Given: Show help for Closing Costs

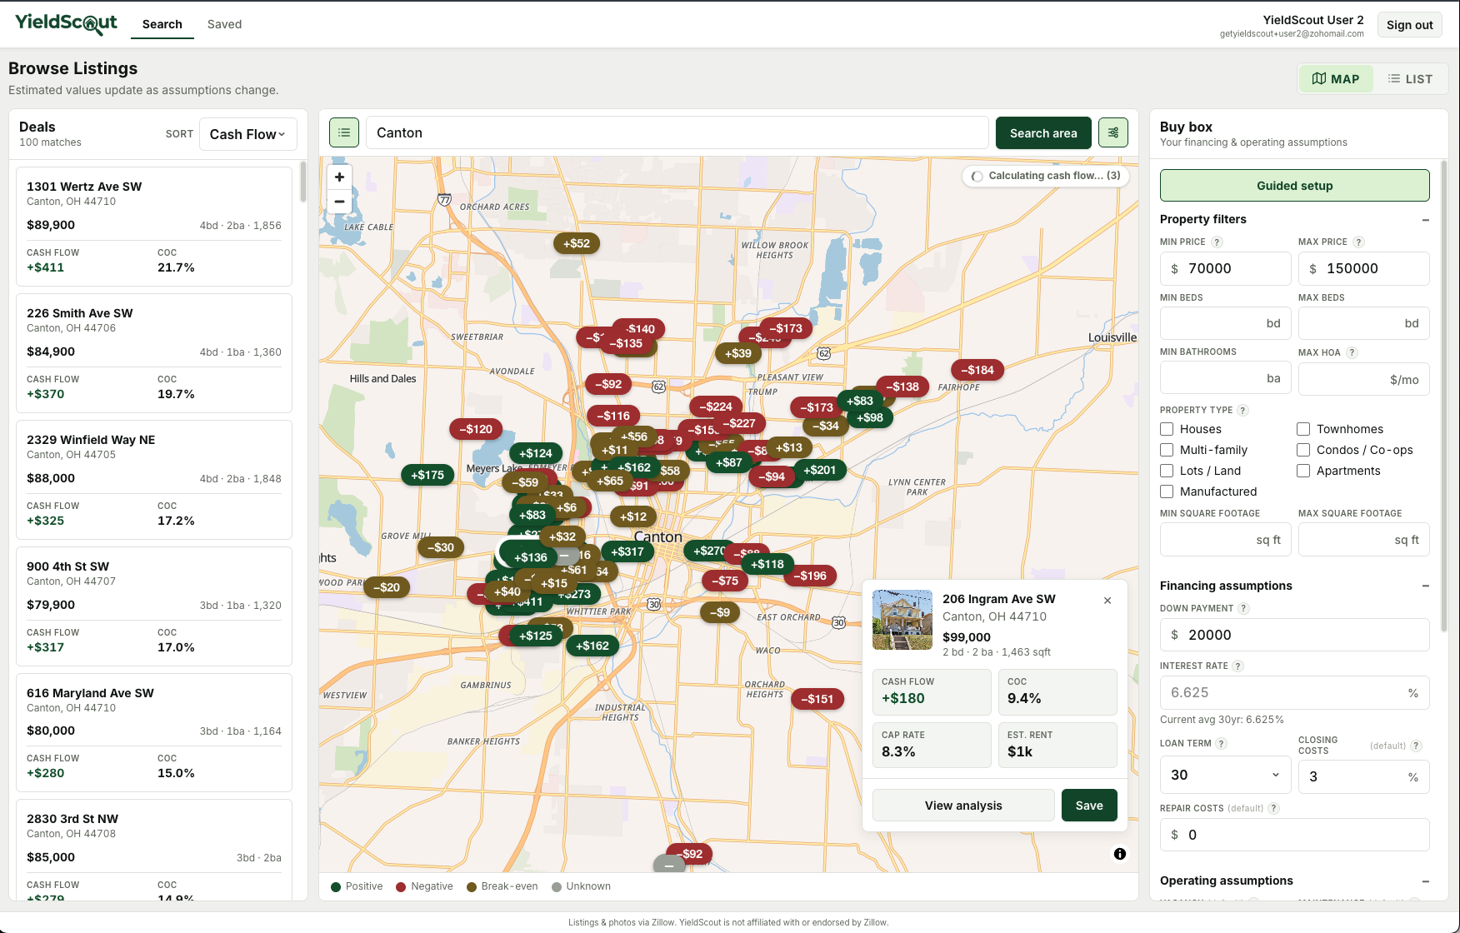Looking at the screenshot, I should [x=1416, y=746].
